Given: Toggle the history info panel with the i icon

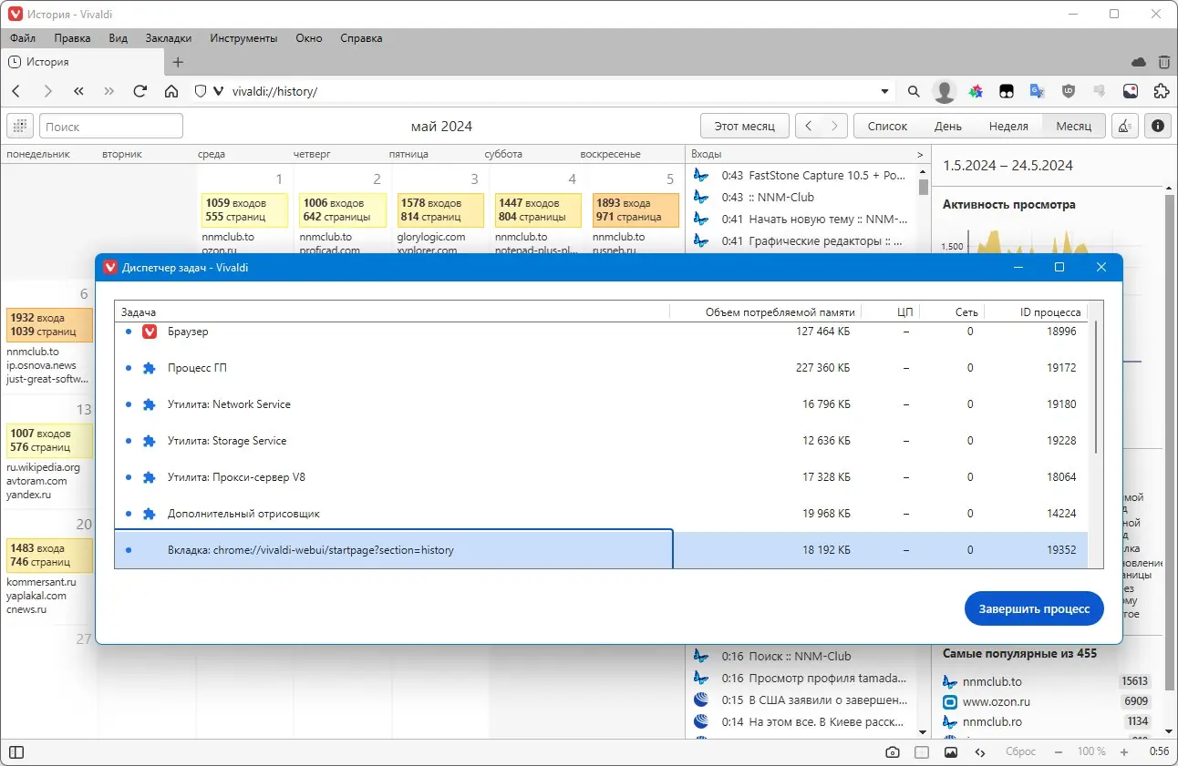Looking at the screenshot, I should coord(1157,126).
